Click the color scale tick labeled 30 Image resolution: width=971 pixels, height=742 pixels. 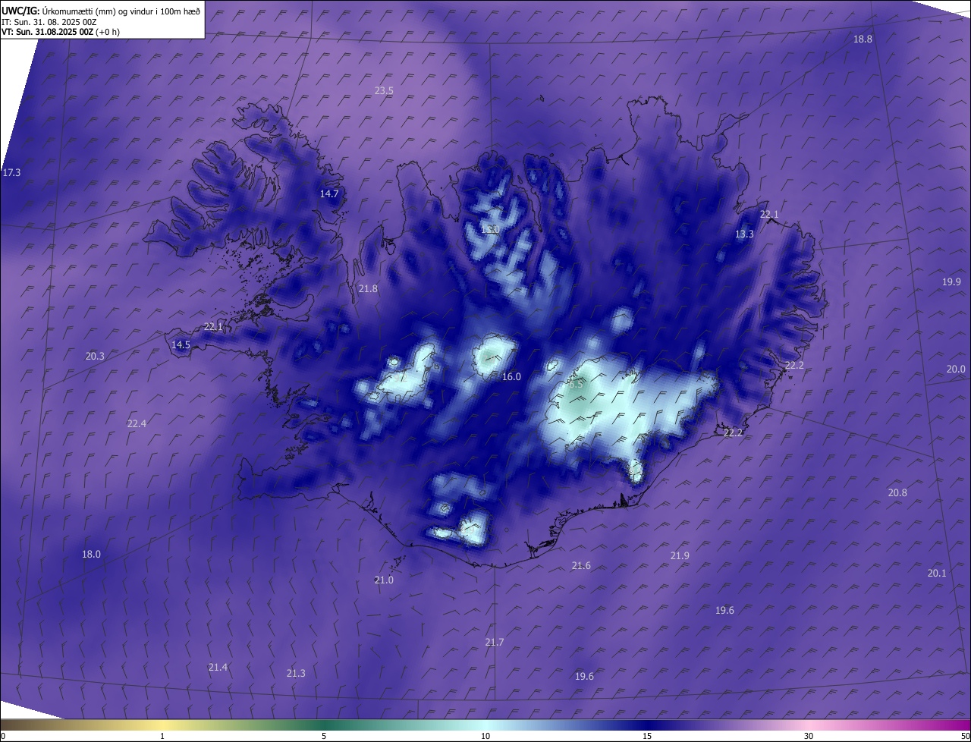809,737
